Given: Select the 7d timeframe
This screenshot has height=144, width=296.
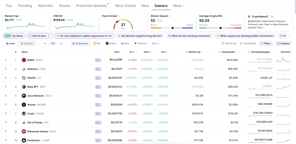Looking at the screenshot, I should 61,43.
